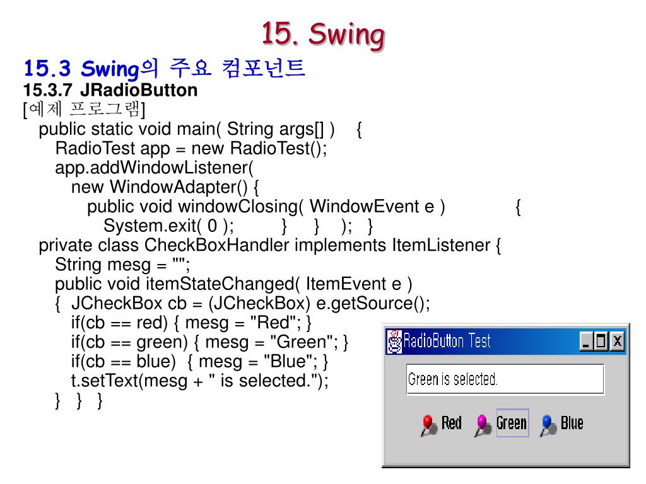Click the '15.3 Swing의 주요 컴포넌트' heading
This screenshot has height=484, width=646.
(165, 68)
